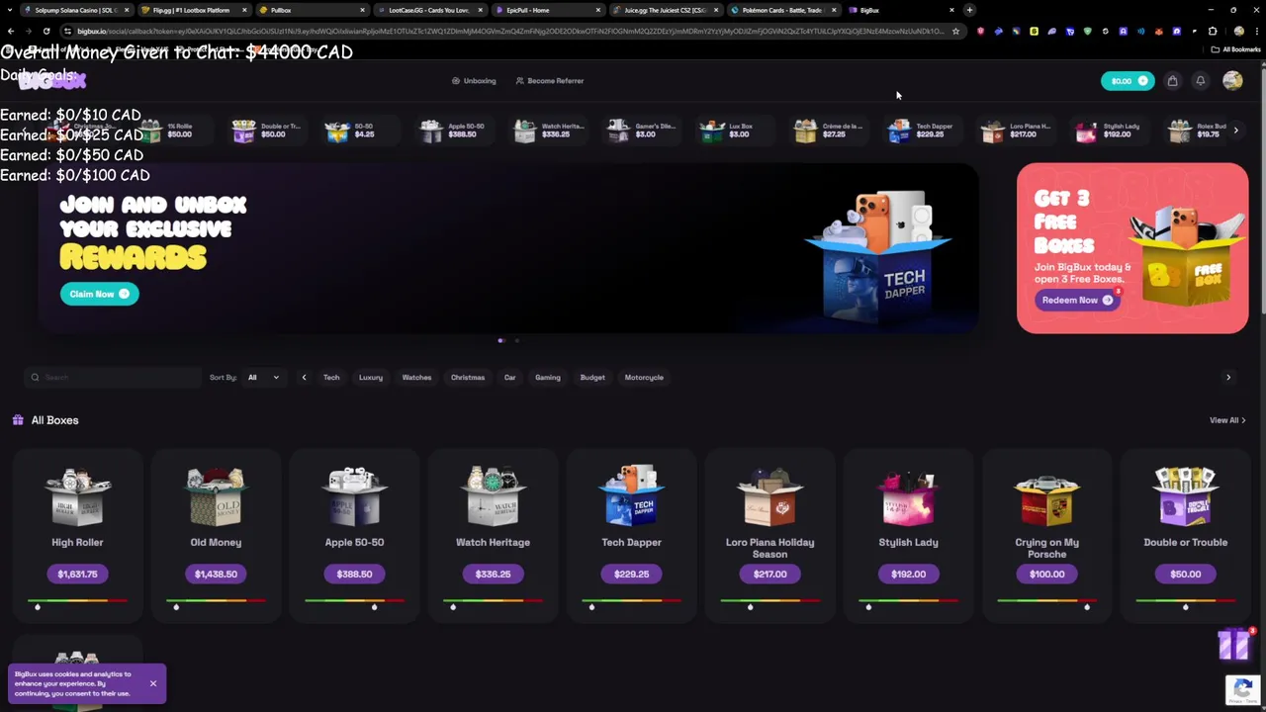Screen dimensions: 1266x712
Task: Click Old Money $1,438.50 price button
Action: tap(216, 574)
